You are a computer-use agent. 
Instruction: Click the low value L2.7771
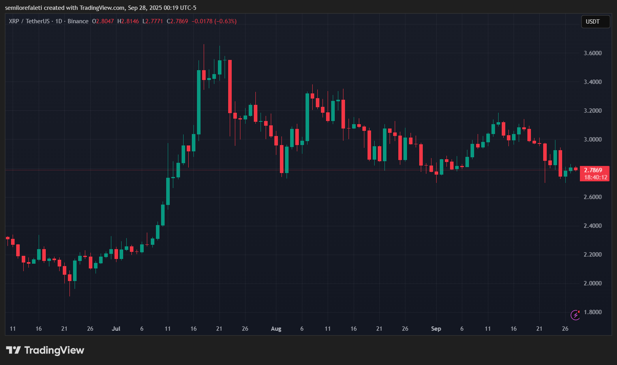[153, 21]
